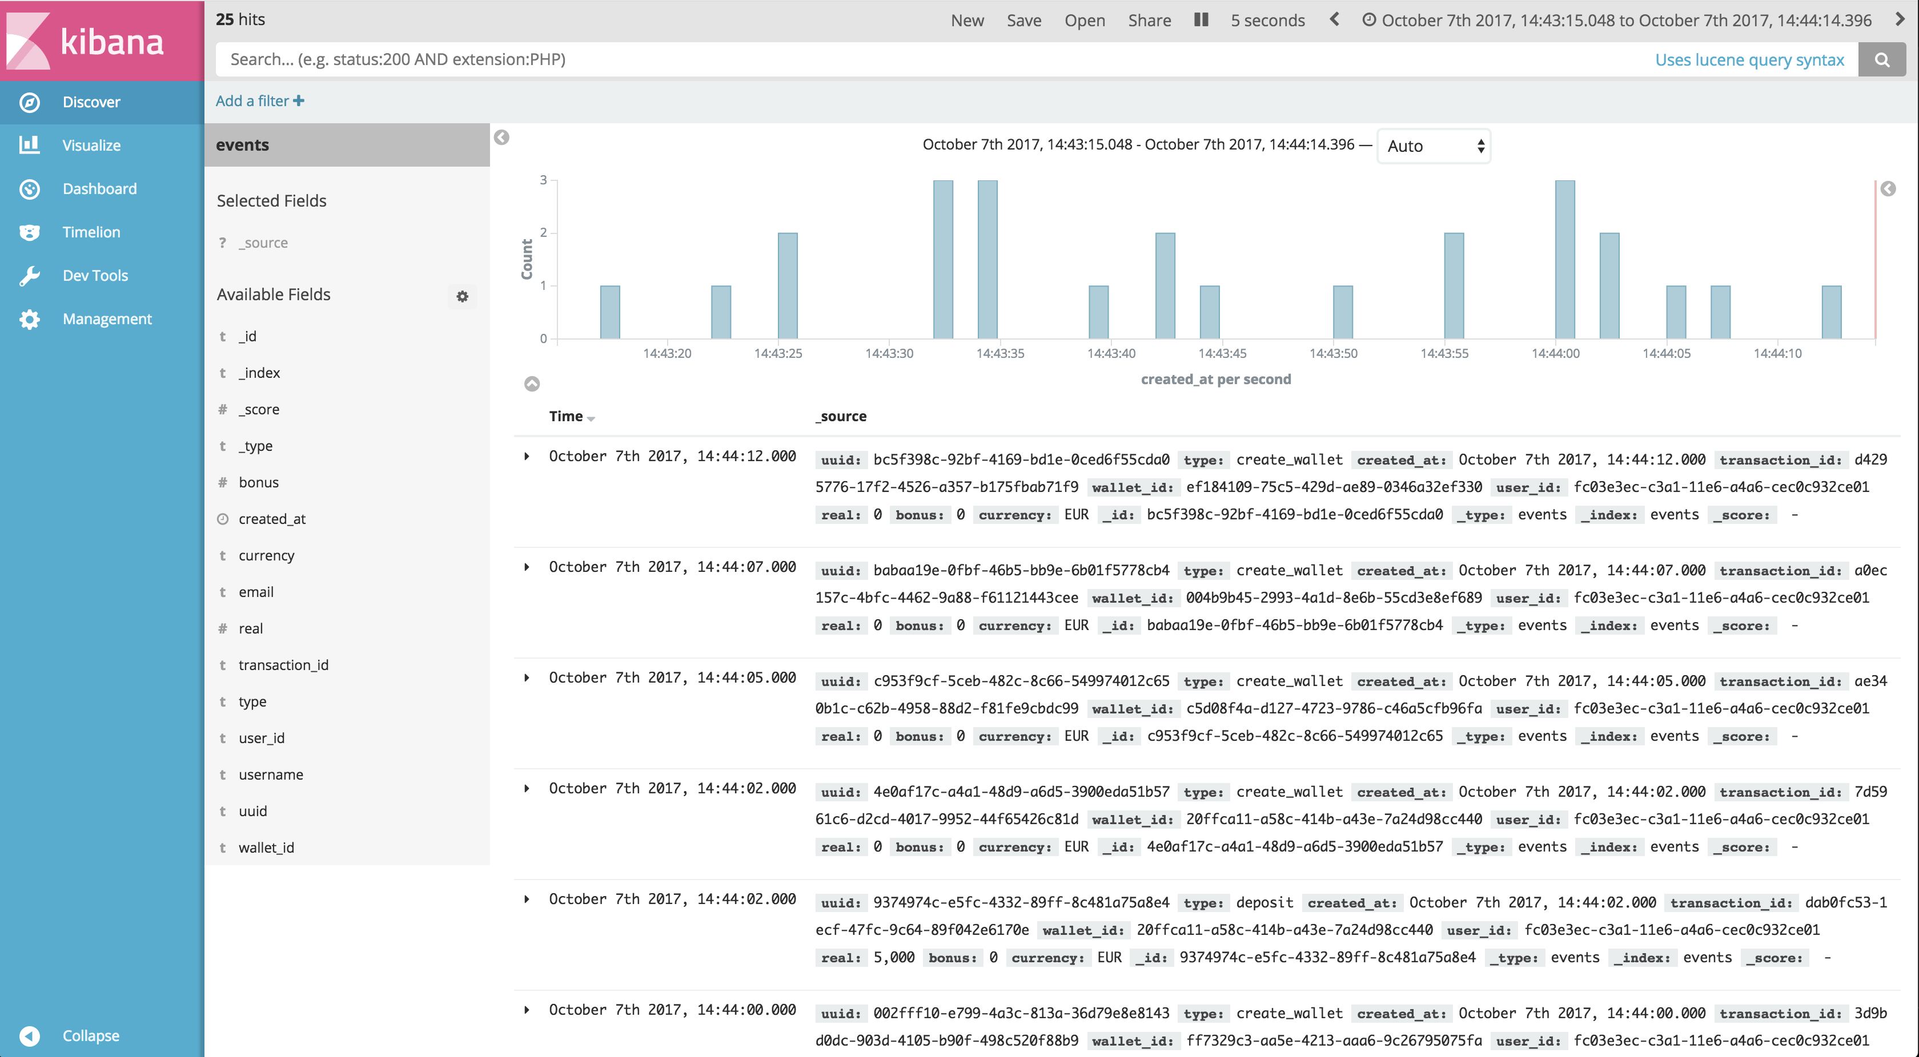Click Save in the top menu
Image resolution: width=1919 pixels, height=1057 pixels.
click(x=1023, y=21)
